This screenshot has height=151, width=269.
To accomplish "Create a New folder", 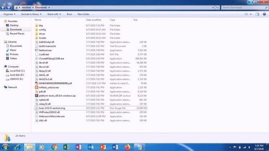I will [x=83, y=14].
